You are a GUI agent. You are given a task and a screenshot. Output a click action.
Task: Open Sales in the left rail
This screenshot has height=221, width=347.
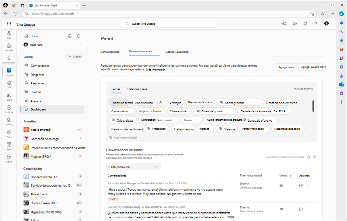(9, 146)
